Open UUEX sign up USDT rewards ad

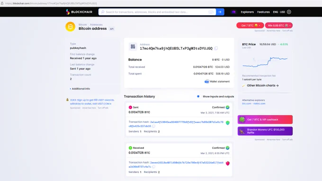(x=92, y=102)
